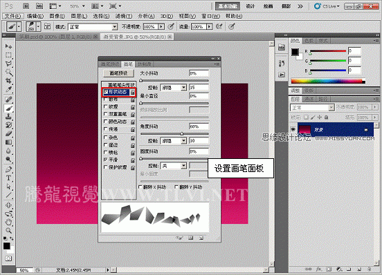Enable the 颜色动态 color dynamics checkbox
The width and height of the screenshot is (382, 275).
[x=105, y=121]
